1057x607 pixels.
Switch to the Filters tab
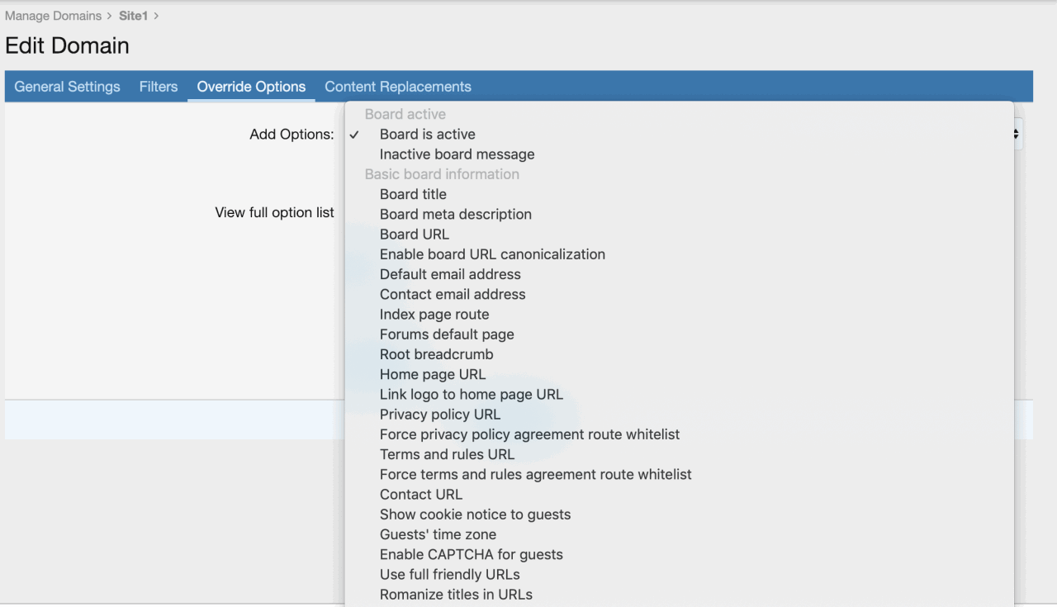pyautogui.click(x=159, y=87)
